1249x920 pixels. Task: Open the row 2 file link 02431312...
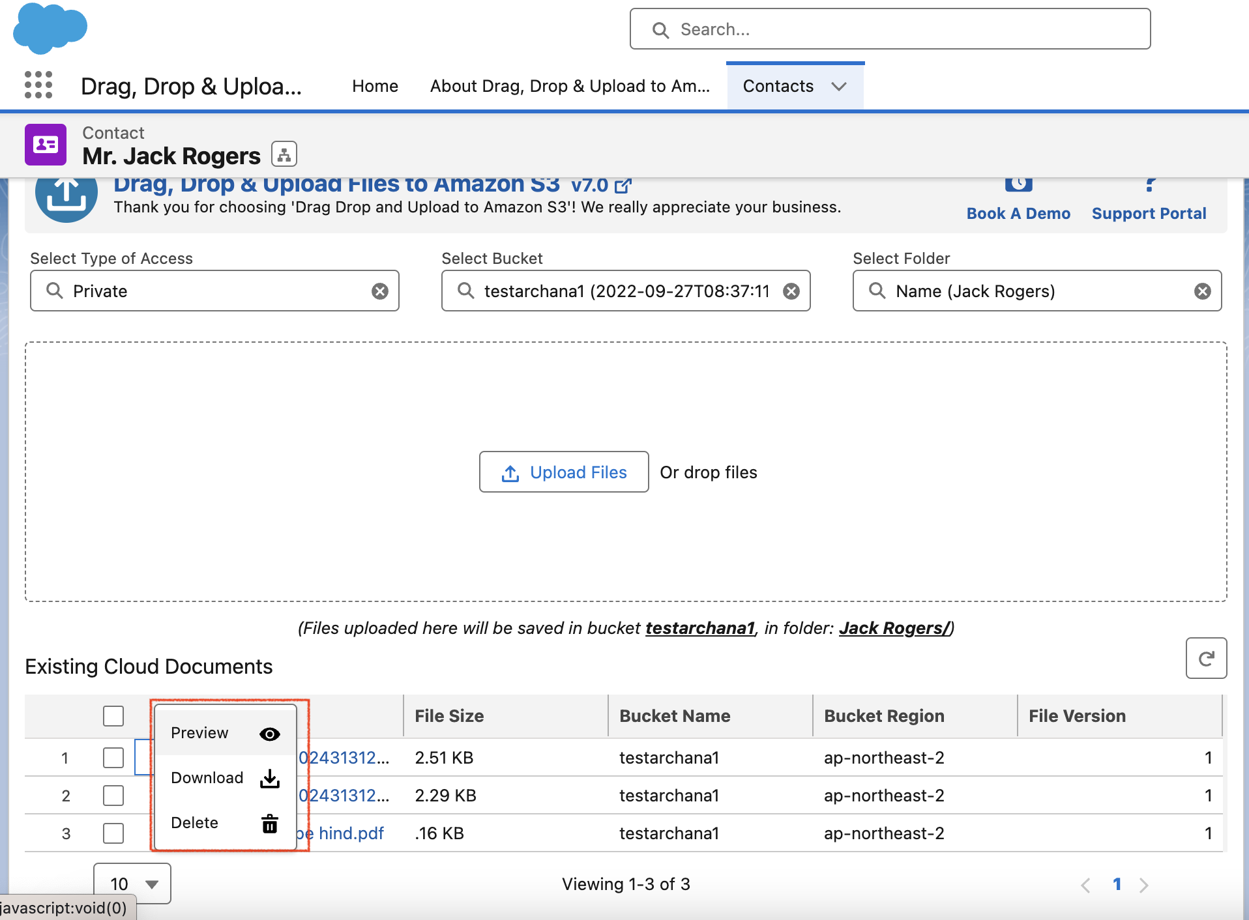pyautogui.click(x=344, y=796)
